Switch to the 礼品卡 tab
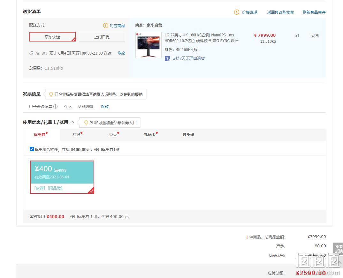The image size is (343, 278). point(150,134)
